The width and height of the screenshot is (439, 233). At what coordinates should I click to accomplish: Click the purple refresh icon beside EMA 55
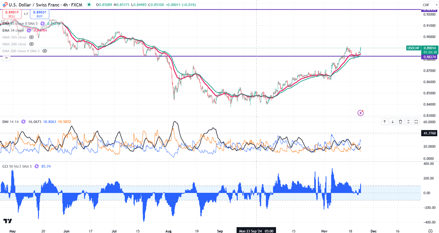click(x=43, y=23)
